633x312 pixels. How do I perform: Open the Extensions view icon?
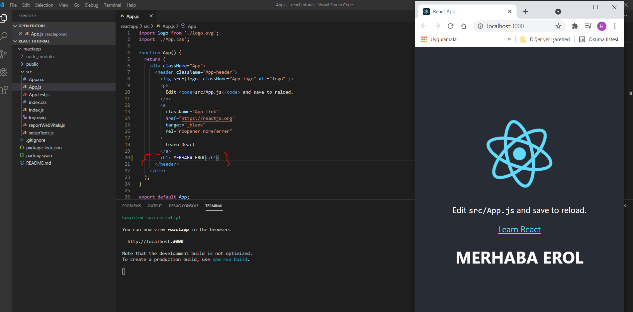pos(4,90)
